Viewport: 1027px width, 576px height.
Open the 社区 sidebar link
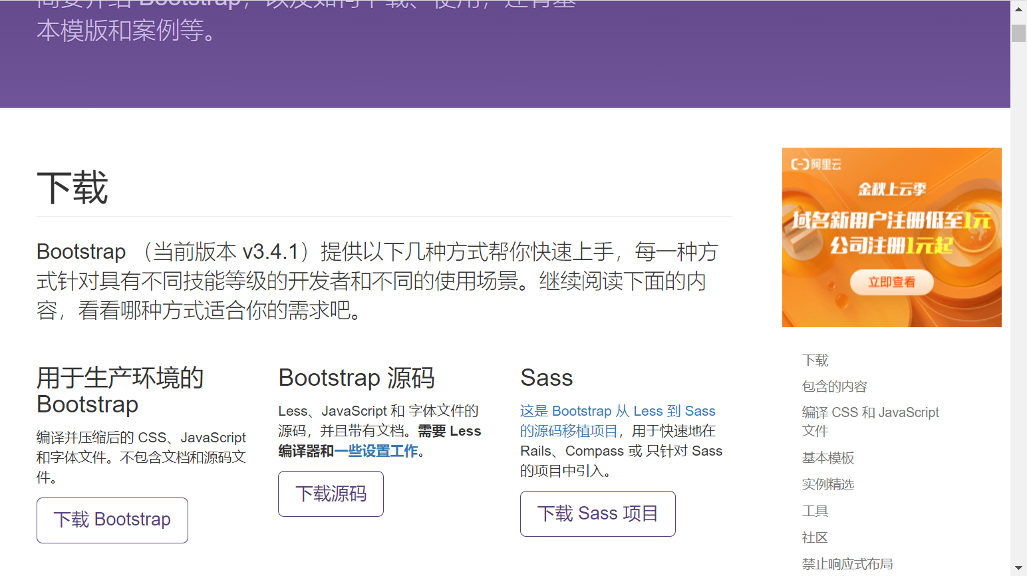(815, 537)
